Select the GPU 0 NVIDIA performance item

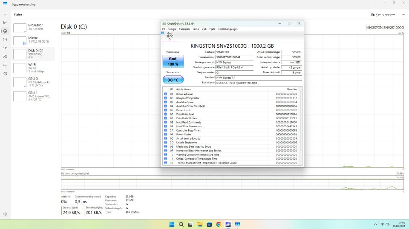33,82
